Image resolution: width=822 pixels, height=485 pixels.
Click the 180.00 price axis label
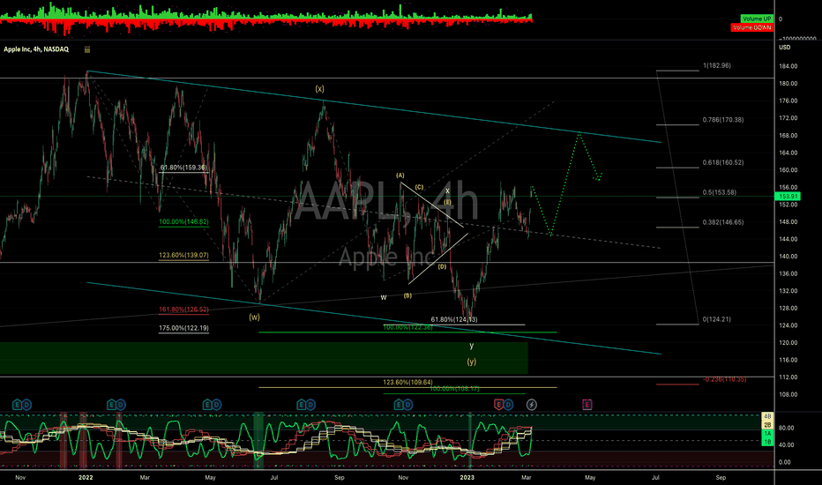coord(788,84)
